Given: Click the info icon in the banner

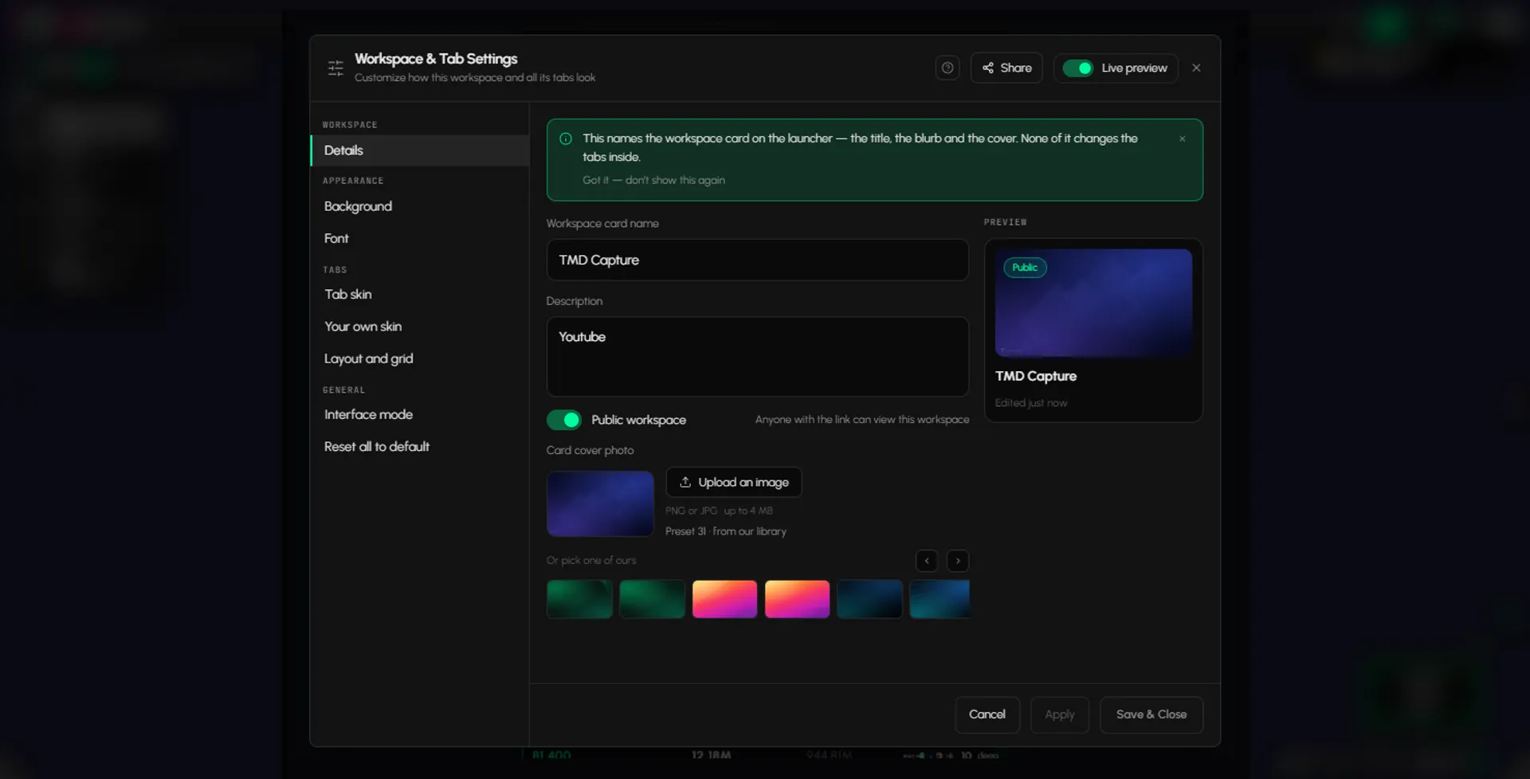Looking at the screenshot, I should (566, 139).
